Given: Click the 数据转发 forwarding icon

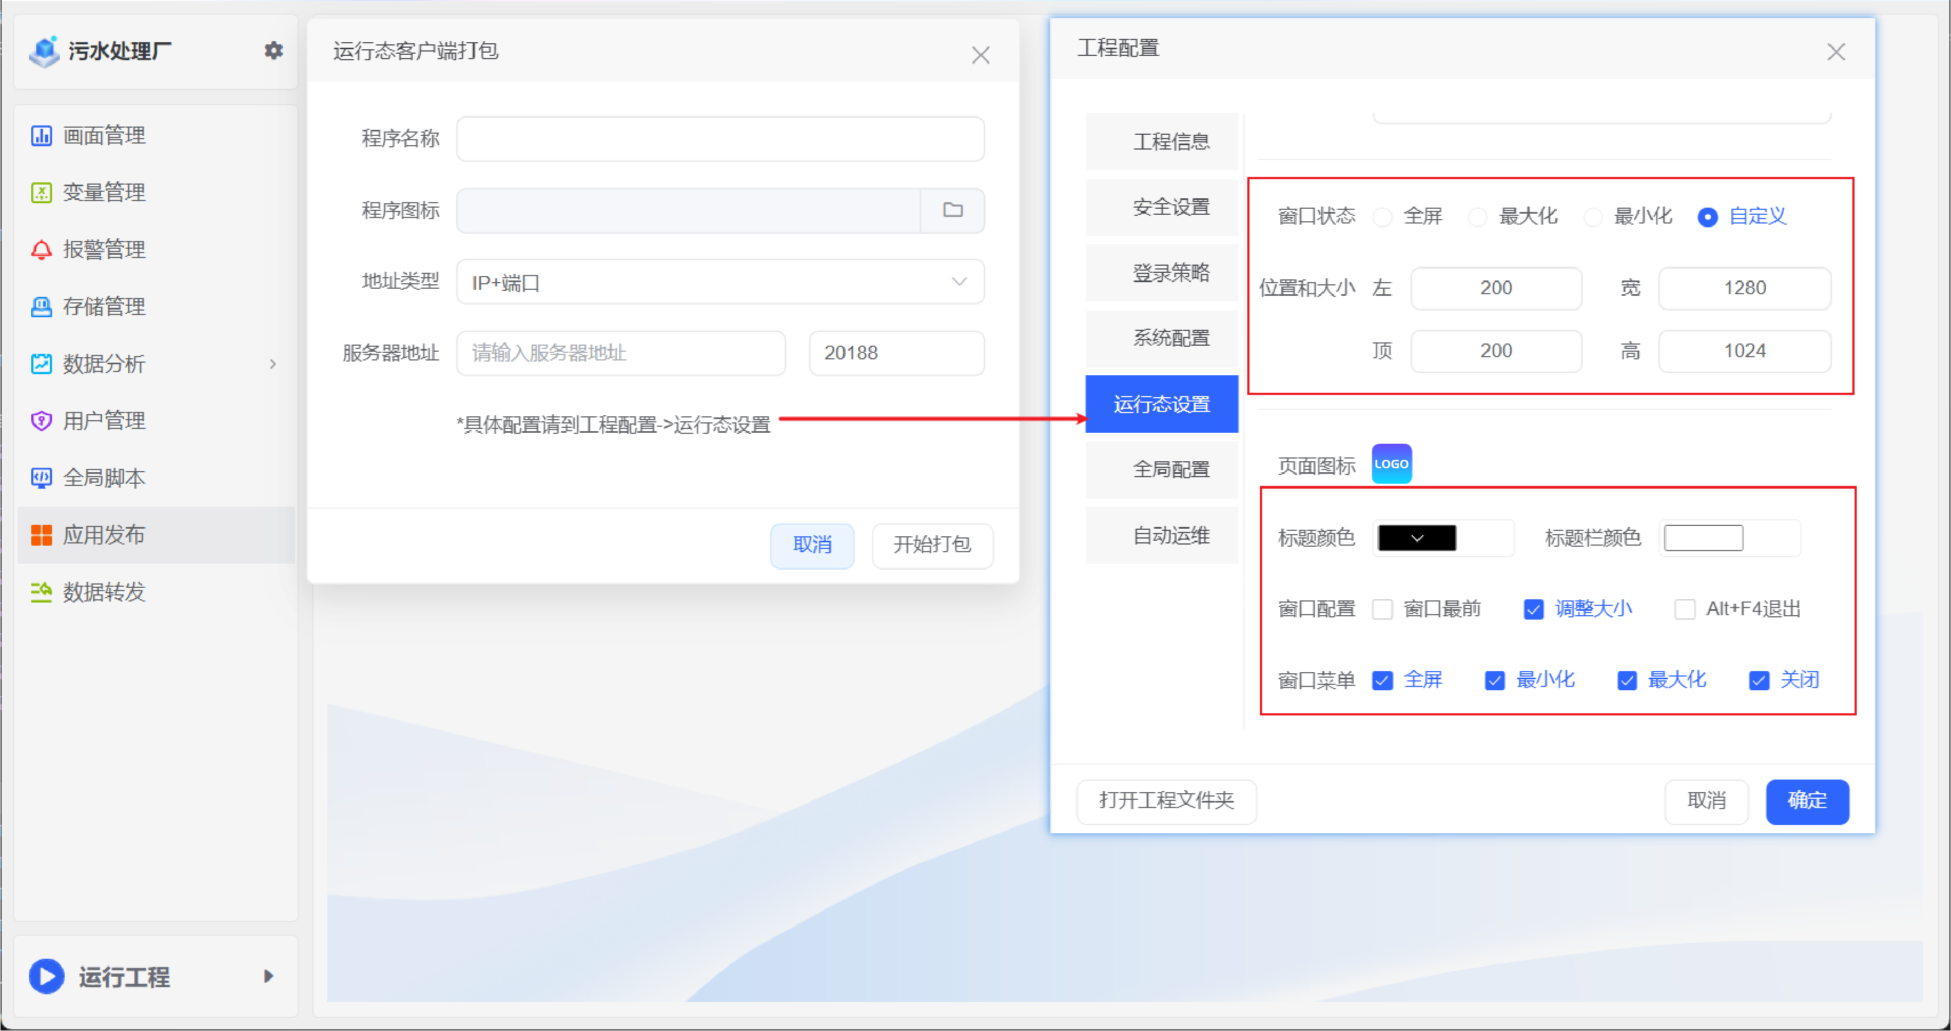Looking at the screenshot, I should pos(41,592).
